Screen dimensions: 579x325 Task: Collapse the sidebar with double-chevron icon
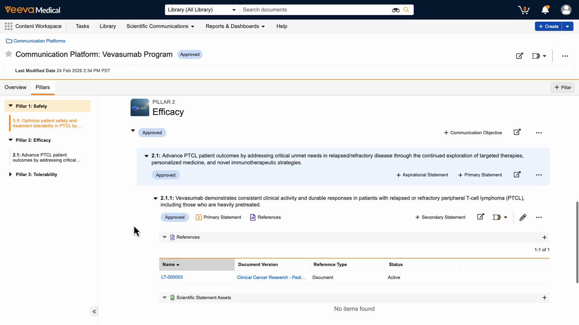(x=94, y=311)
